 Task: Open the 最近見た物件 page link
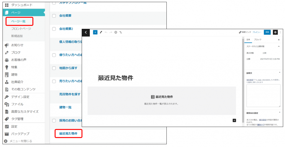[68, 134]
